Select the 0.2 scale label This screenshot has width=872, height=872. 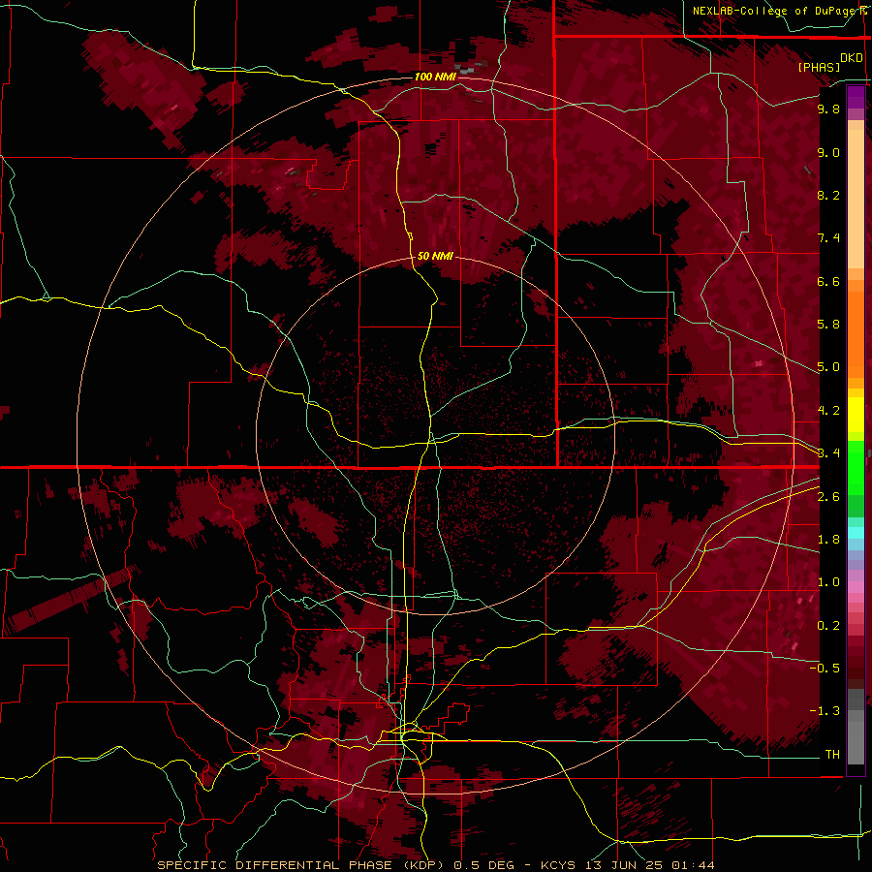(x=828, y=626)
